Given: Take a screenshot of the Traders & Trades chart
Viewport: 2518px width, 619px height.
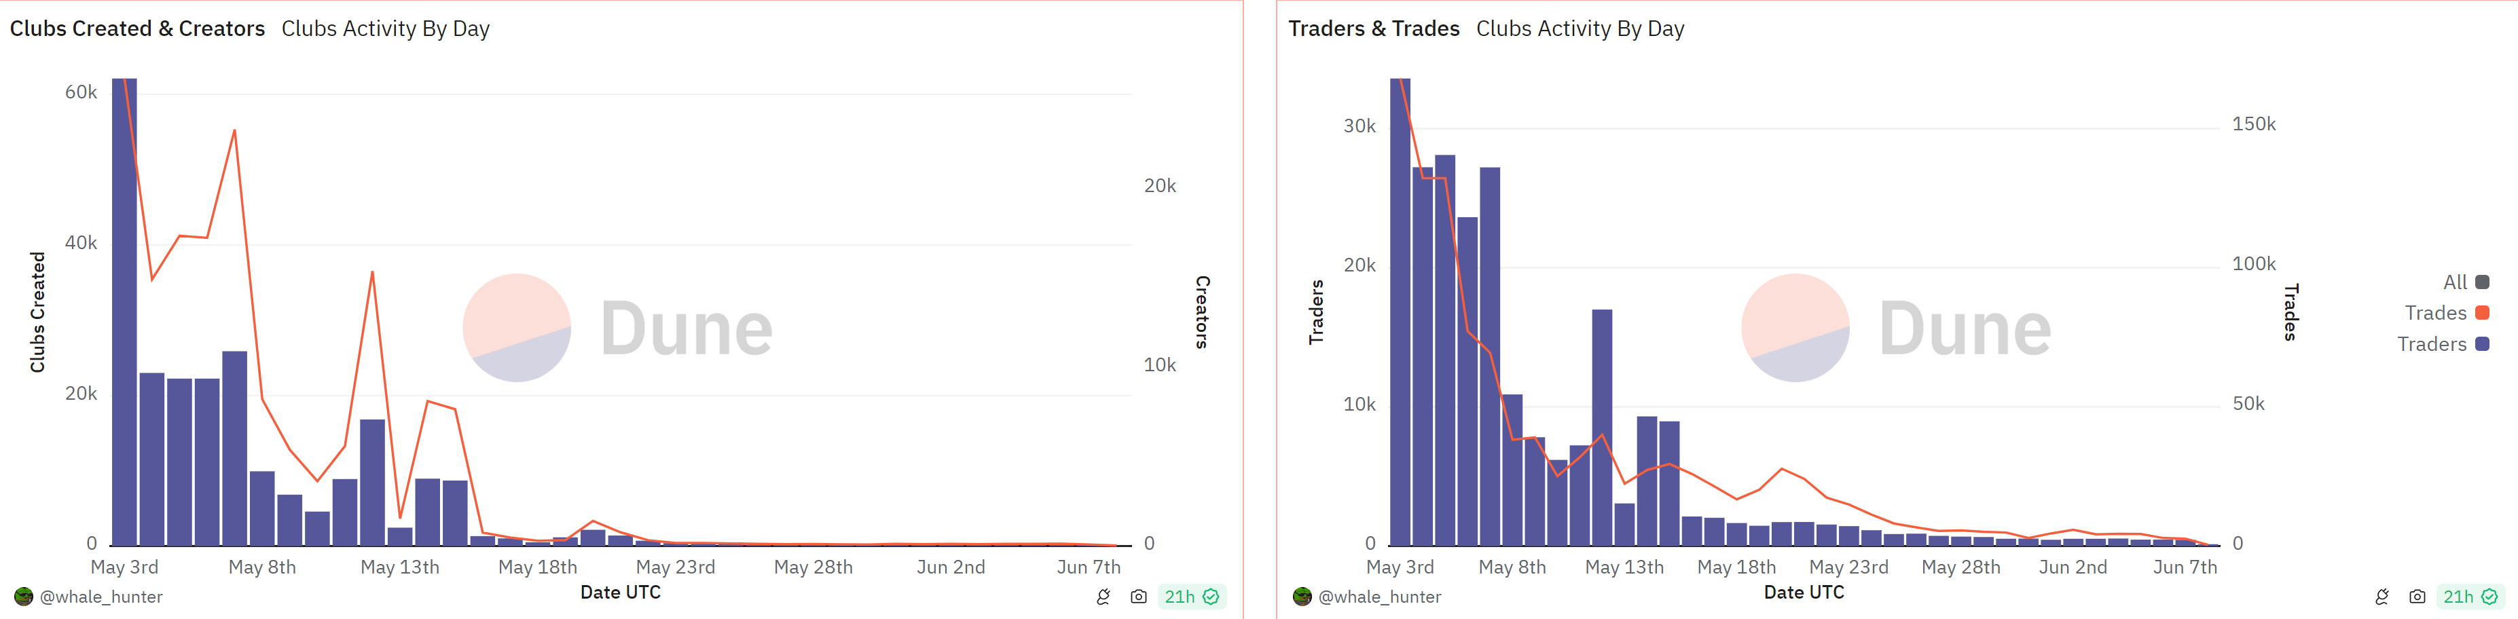Looking at the screenshot, I should point(2417,597).
